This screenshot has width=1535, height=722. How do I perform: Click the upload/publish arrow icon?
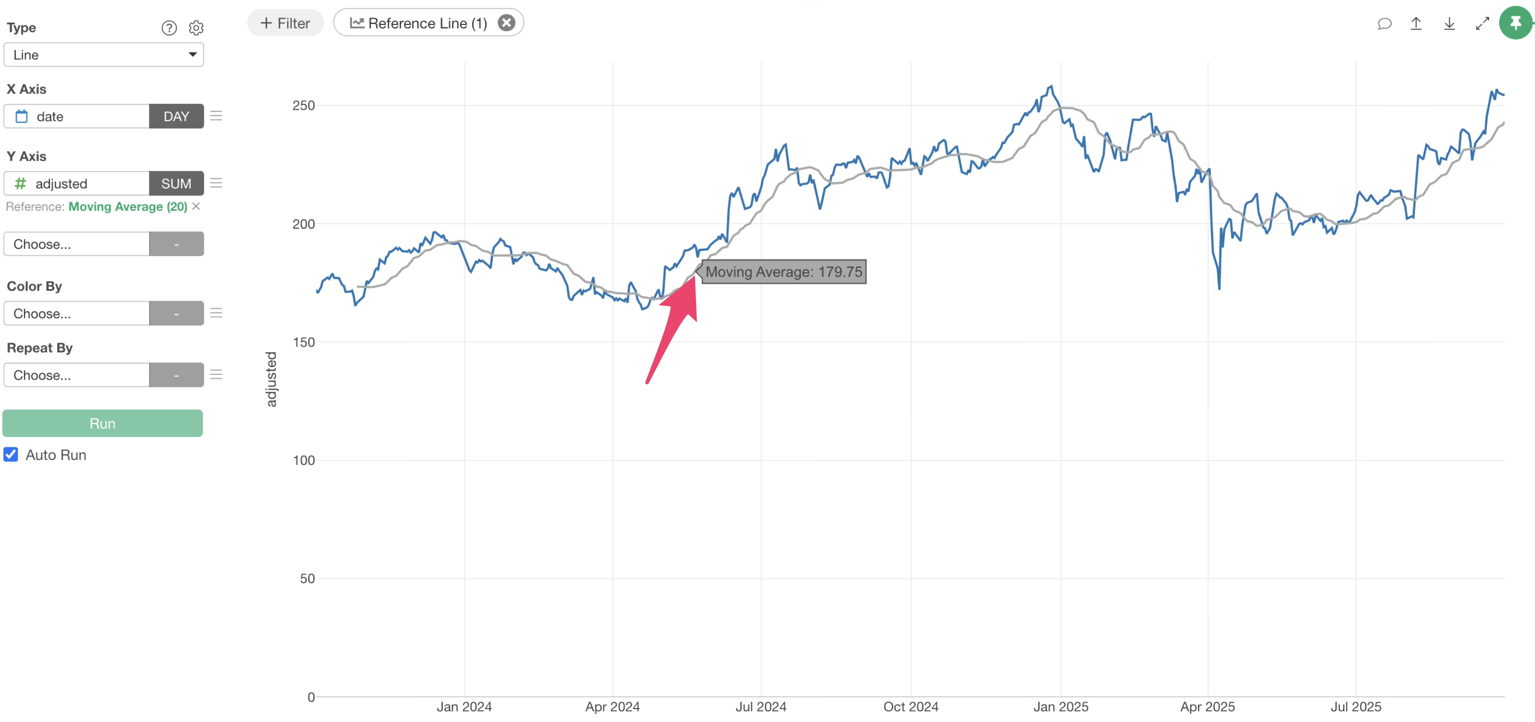click(x=1416, y=24)
